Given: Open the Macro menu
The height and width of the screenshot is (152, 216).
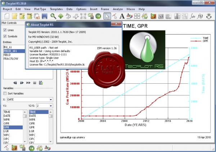Looking at the screenshot, I should pos(131,9).
